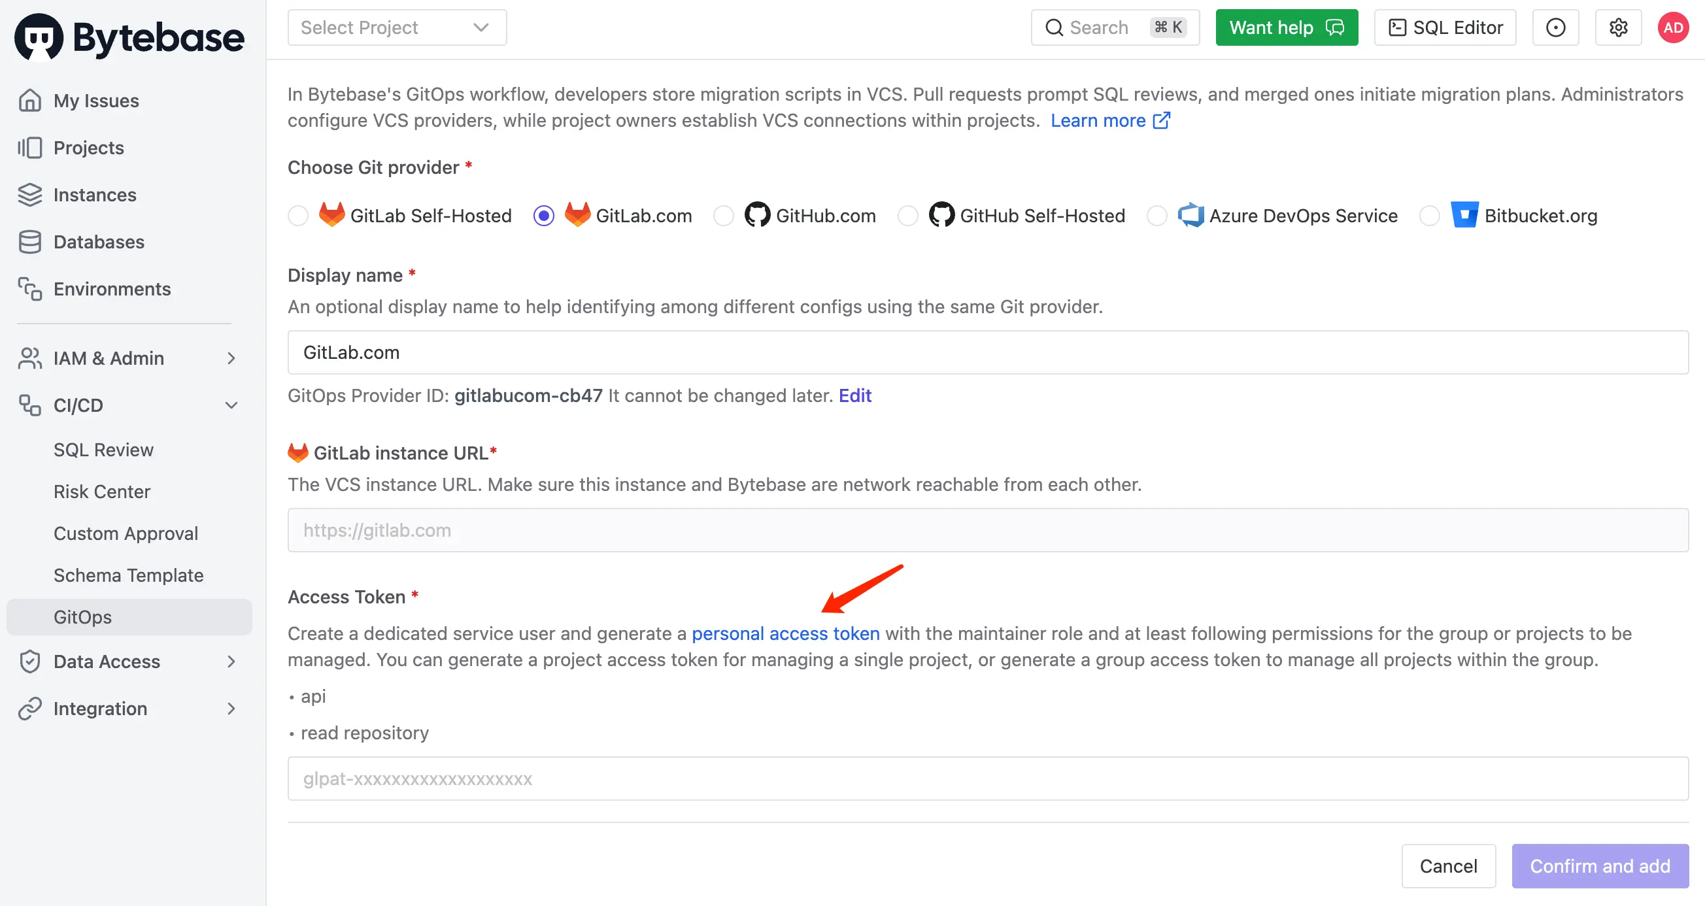Open the SQL Editor button

tap(1445, 27)
